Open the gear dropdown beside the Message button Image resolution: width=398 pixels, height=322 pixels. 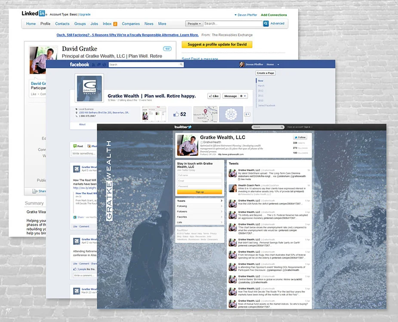point(243,96)
